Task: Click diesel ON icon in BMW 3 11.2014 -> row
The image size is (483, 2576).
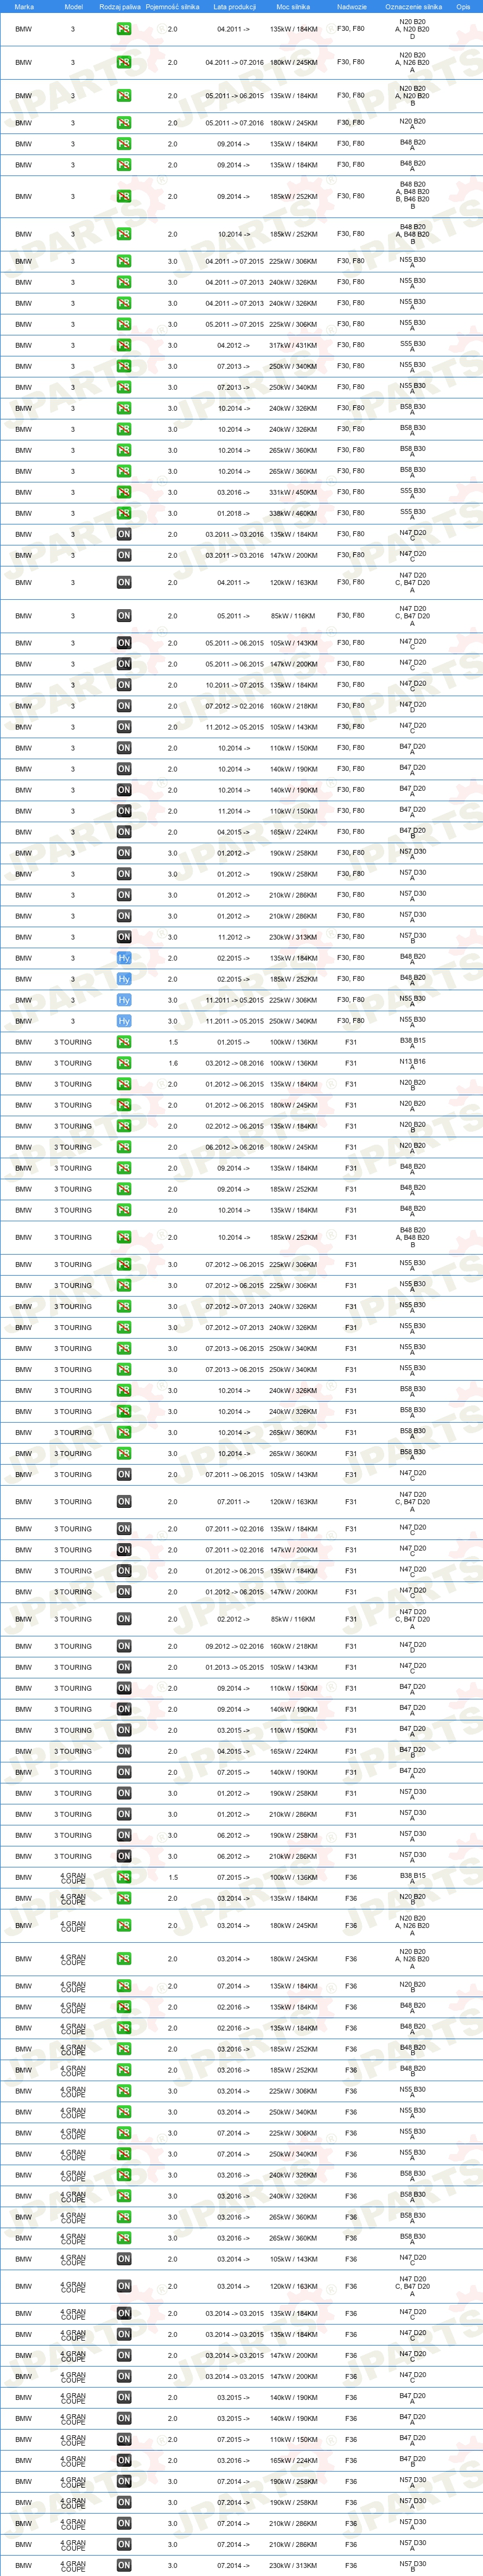Action: 124,811
